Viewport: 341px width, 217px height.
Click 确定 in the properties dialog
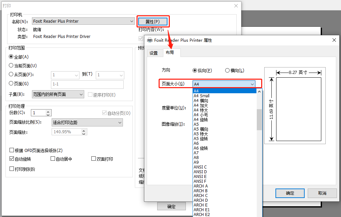coord(290,193)
